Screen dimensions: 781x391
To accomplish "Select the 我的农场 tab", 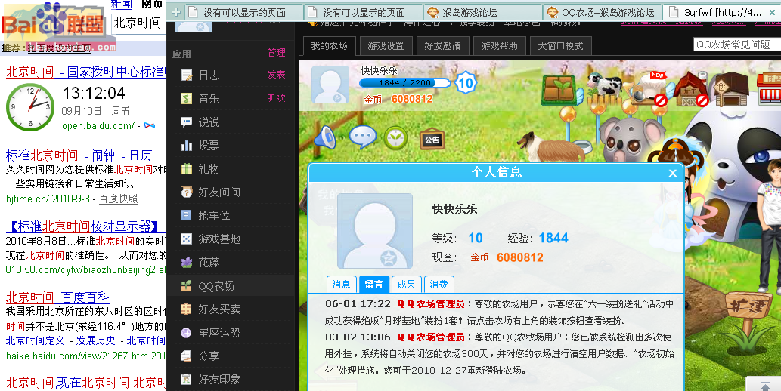I will point(329,46).
